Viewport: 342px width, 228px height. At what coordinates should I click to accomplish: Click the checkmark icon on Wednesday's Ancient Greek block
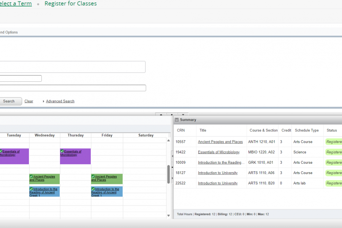coord(31,189)
